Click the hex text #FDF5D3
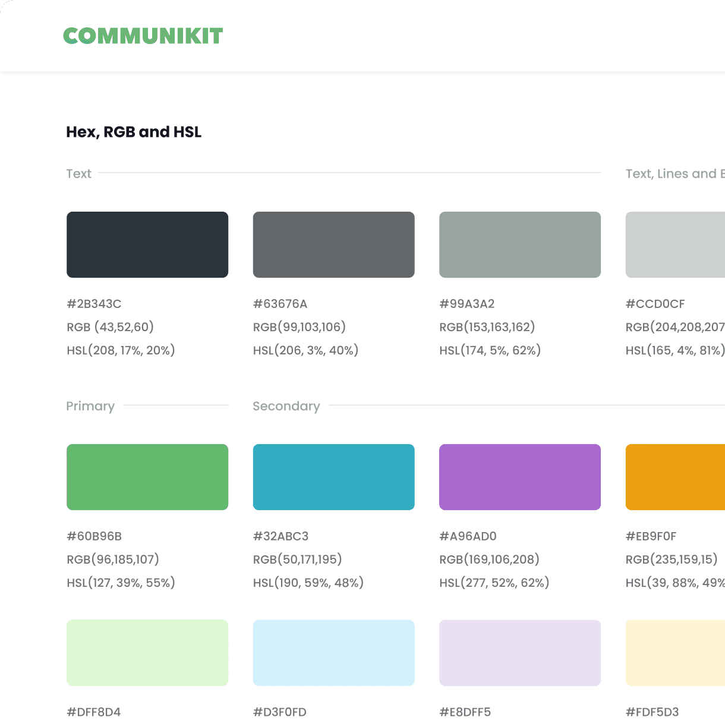Viewport: 725px width, 720px height. 652,712
